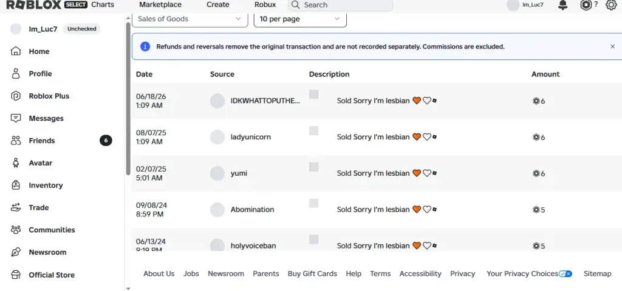Click the Trade icon in sidebar
This screenshot has width=622, height=291.
(x=15, y=207)
